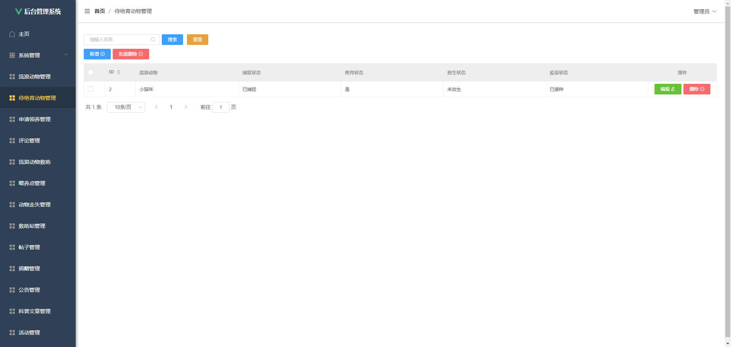Click the grid icon next to 系统管理
The image size is (731, 347).
pos(12,56)
